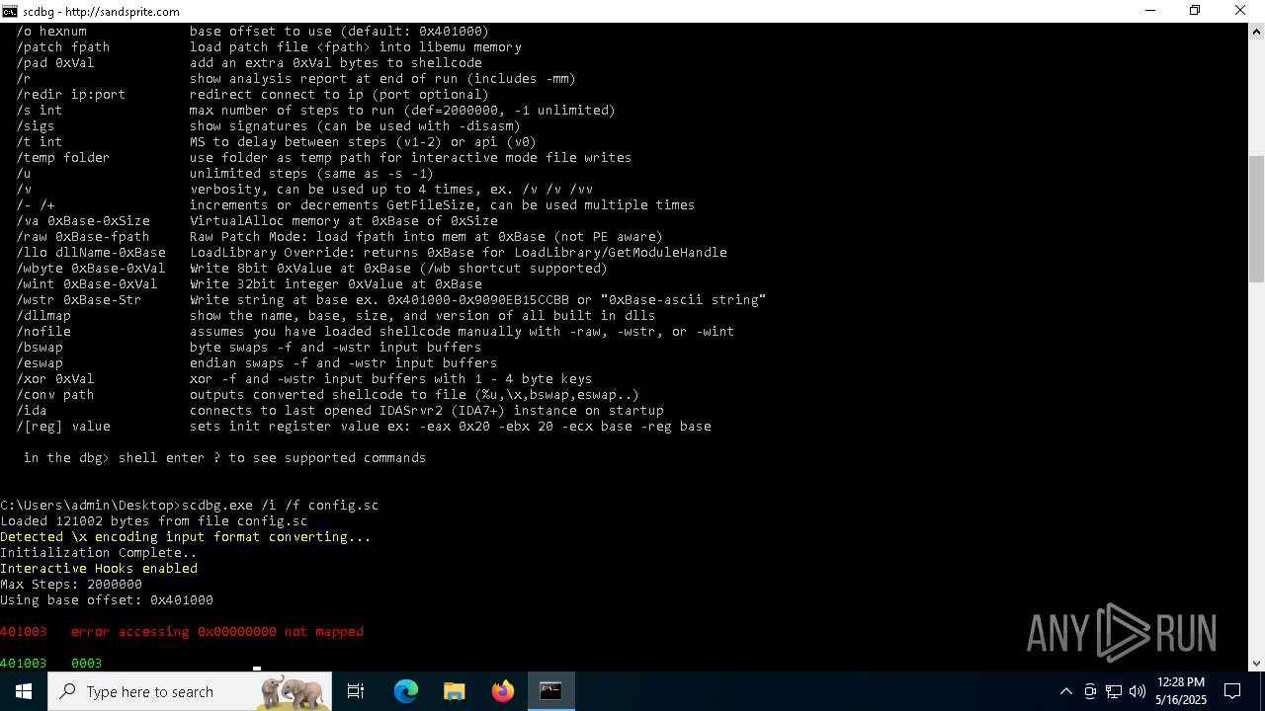Image resolution: width=1265 pixels, height=711 pixels.
Task: Click the '/patch fpath' option text
Action: (63, 47)
